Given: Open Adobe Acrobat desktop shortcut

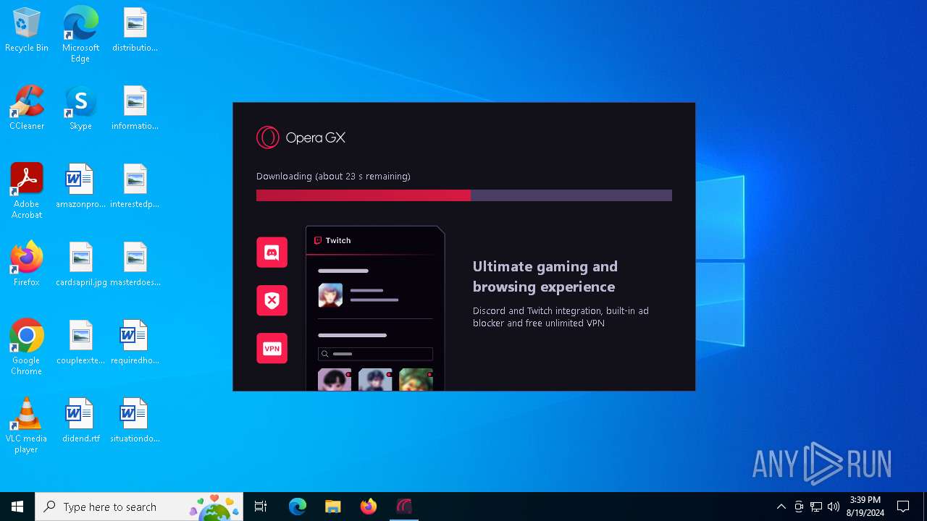Looking at the screenshot, I should coord(27,191).
